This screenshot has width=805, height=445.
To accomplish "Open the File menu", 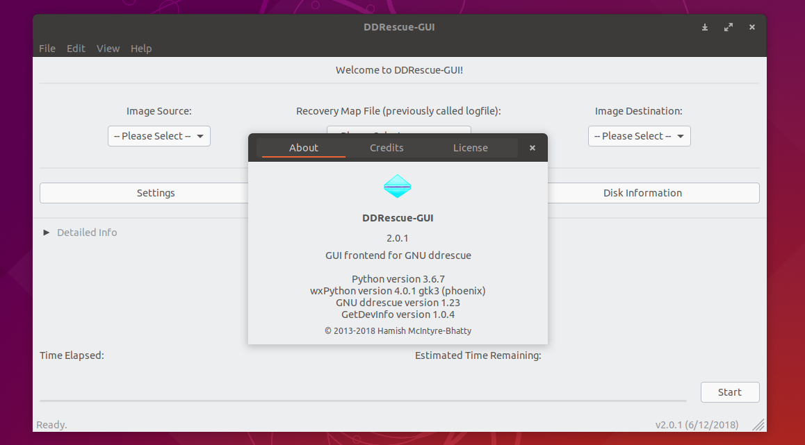I will 47,48.
